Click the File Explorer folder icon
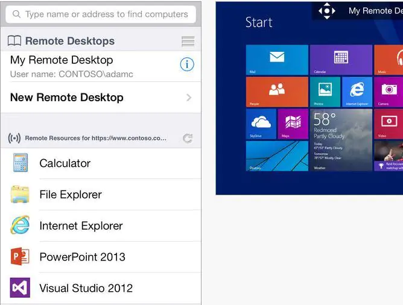This screenshot has width=403, height=305. [x=20, y=194]
